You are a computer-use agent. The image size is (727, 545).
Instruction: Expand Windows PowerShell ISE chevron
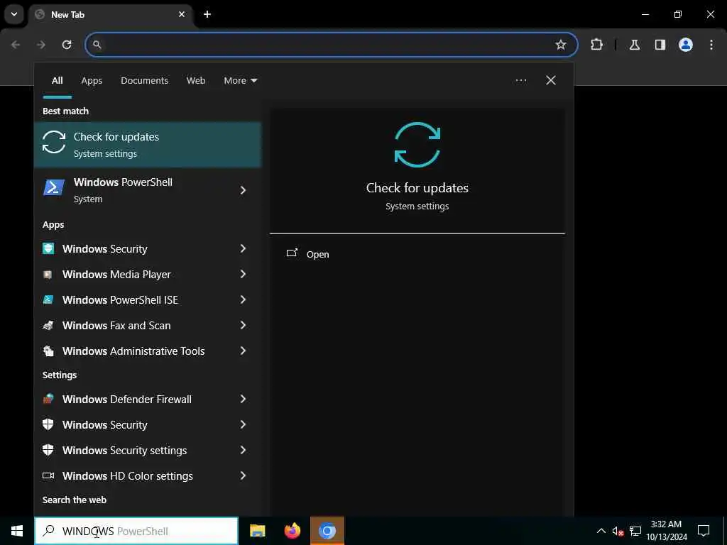[x=243, y=300]
